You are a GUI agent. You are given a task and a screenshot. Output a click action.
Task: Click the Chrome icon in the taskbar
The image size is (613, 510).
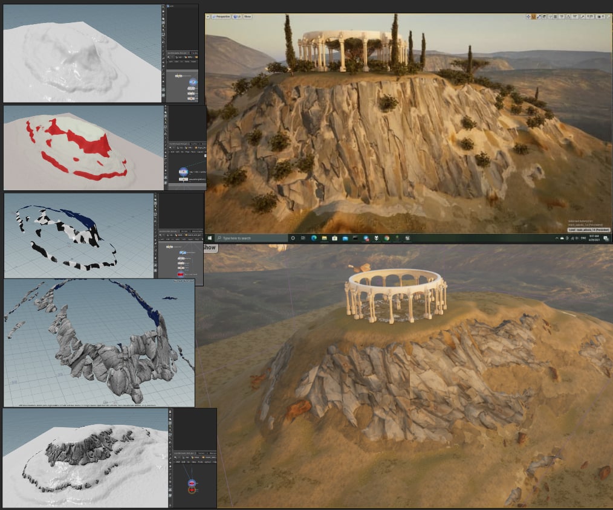click(x=386, y=238)
